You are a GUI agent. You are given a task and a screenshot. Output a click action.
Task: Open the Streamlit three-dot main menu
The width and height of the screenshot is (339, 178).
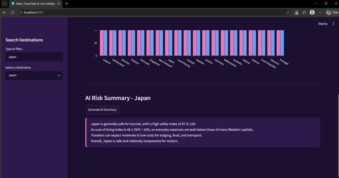coord(333,24)
